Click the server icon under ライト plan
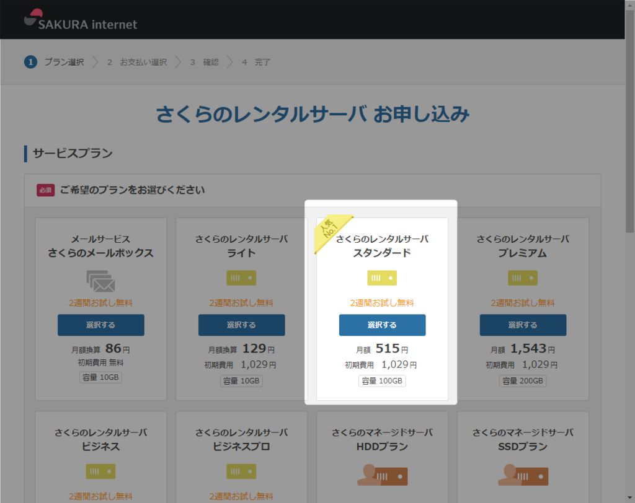This screenshot has width=635, height=503. [241, 278]
